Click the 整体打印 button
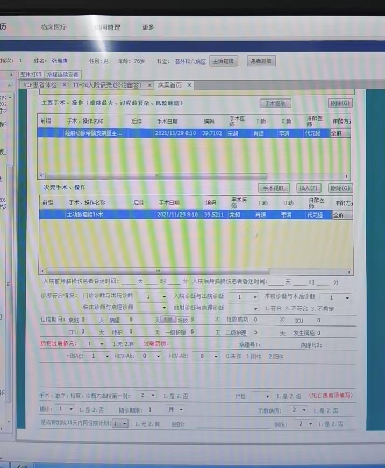The height and width of the screenshot is (468, 385). [31, 74]
